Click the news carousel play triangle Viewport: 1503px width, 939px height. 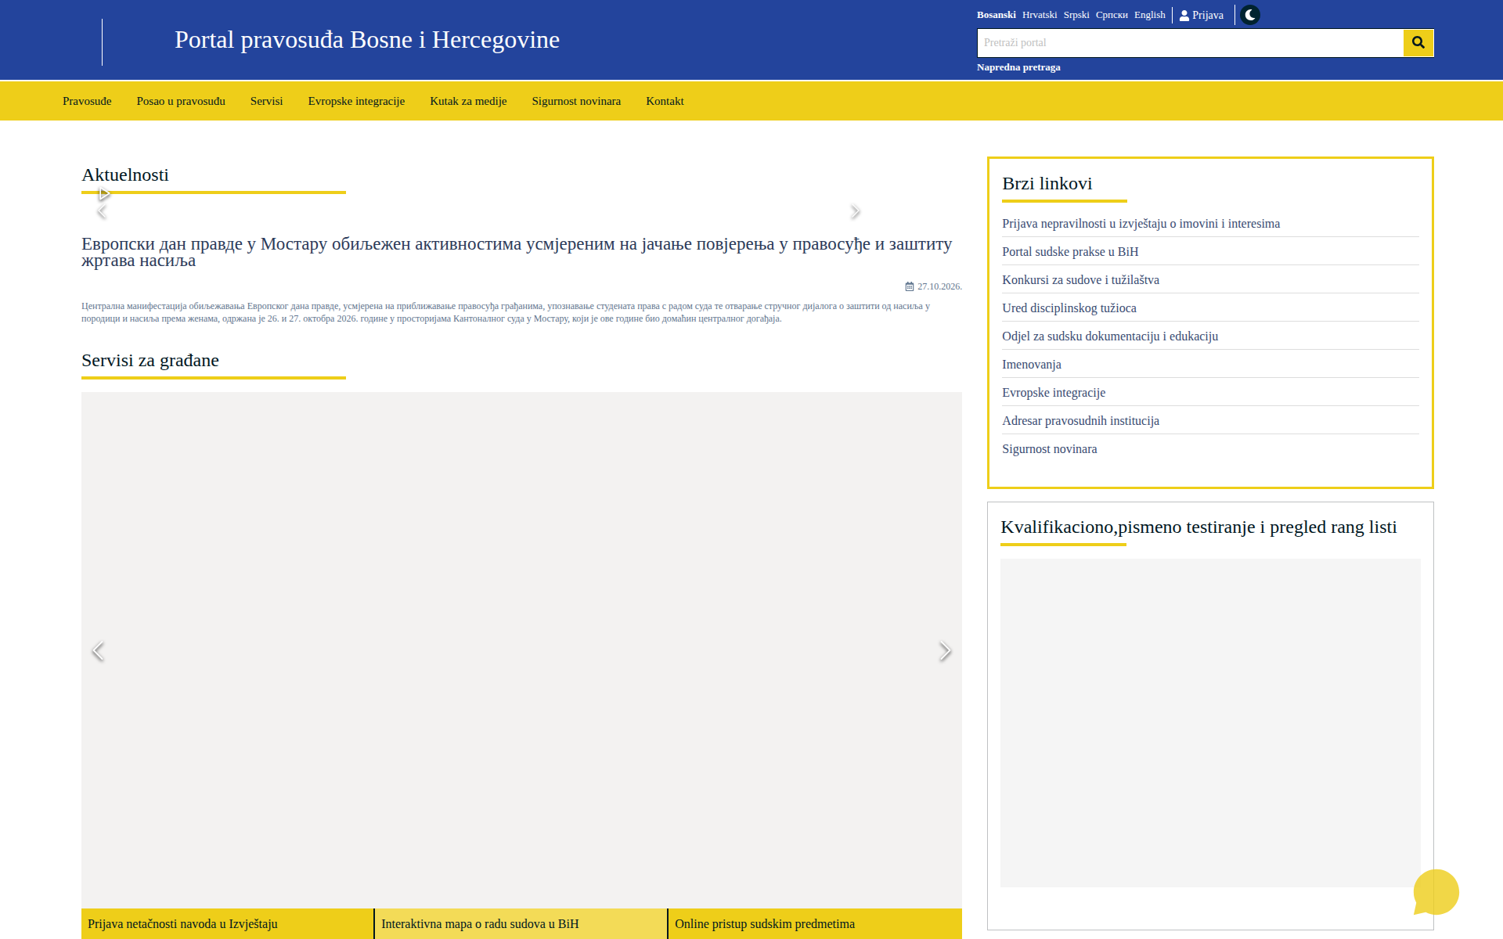104,194
